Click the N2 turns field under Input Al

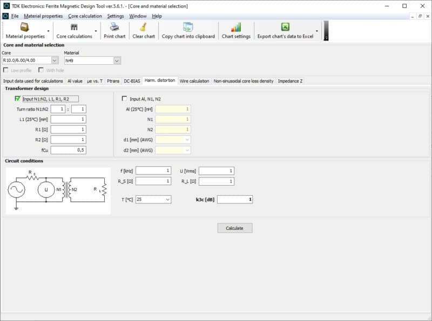(173, 129)
